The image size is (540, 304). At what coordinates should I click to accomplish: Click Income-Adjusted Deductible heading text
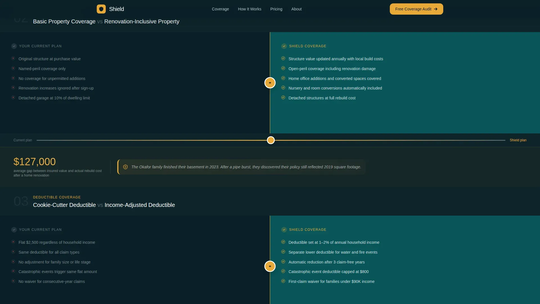point(140,205)
